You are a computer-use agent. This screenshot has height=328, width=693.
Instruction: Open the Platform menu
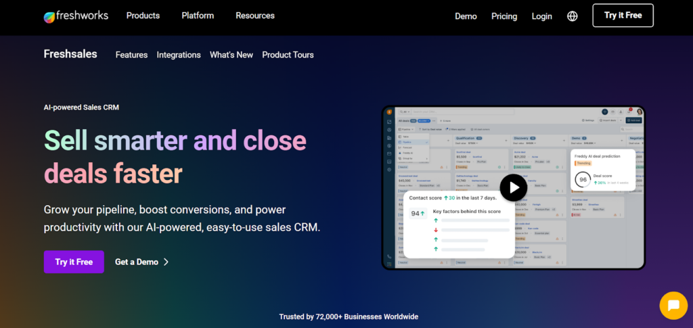tap(198, 16)
